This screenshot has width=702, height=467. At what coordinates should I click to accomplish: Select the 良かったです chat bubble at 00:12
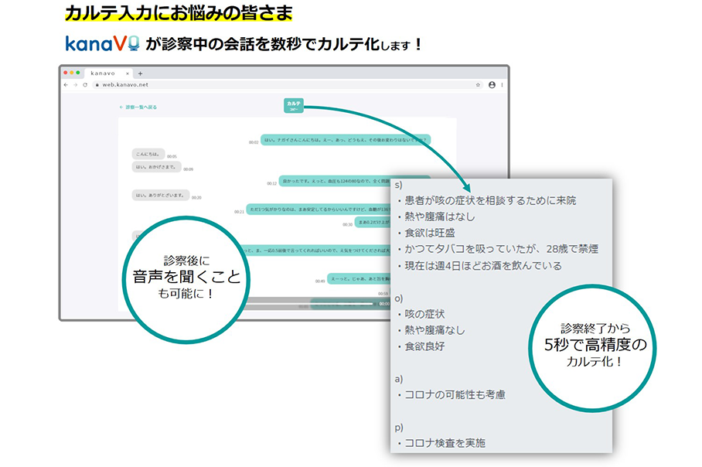[x=335, y=182]
